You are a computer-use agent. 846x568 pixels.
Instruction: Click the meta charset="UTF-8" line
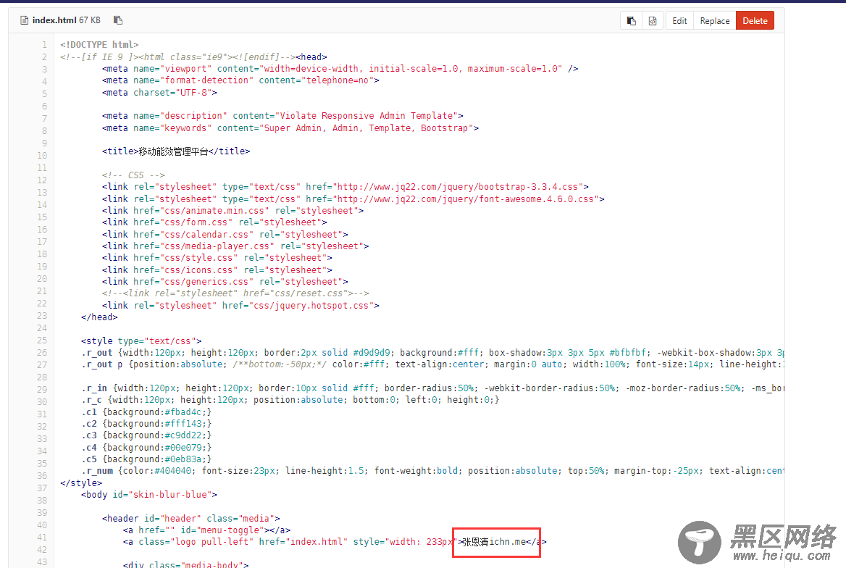click(x=159, y=93)
